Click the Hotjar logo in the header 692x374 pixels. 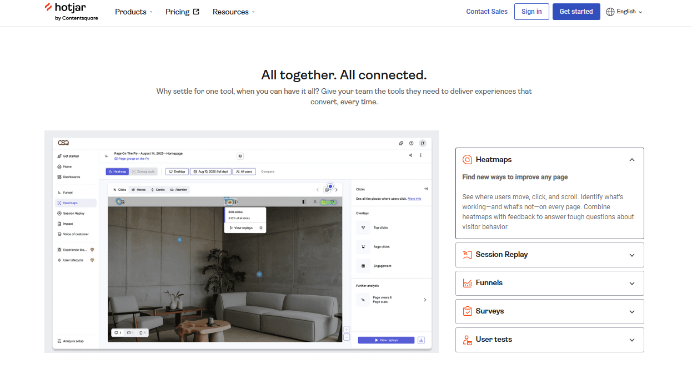71,12
